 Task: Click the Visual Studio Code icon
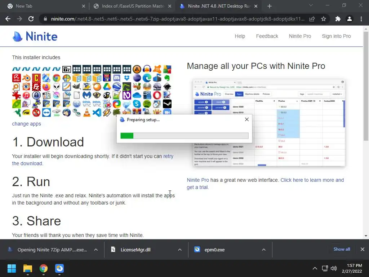tap(97, 113)
